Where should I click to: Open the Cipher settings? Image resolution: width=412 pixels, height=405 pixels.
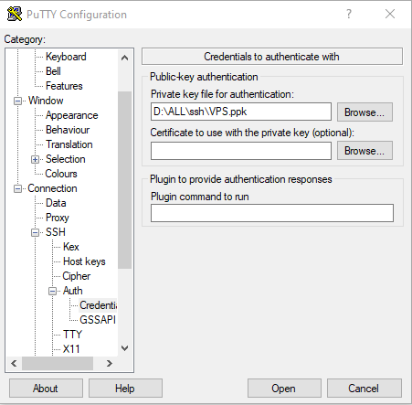pyautogui.click(x=77, y=276)
